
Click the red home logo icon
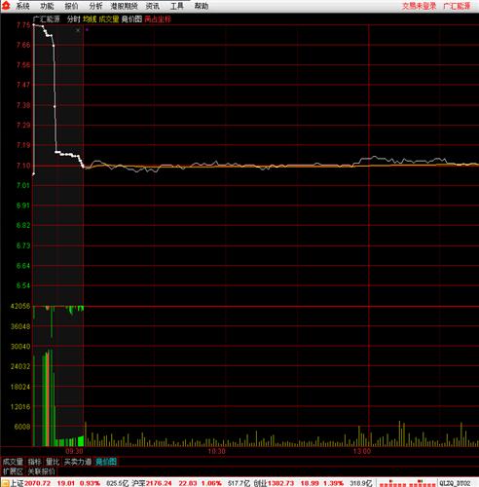(6, 6)
